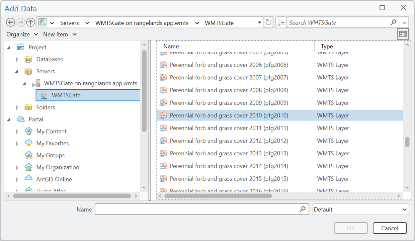Click the Back navigation arrow
This screenshot has height=241, width=415.
[10, 22]
